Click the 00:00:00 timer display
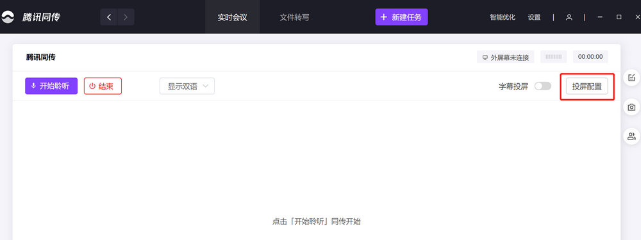The image size is (641, 240). pos(590,57)
